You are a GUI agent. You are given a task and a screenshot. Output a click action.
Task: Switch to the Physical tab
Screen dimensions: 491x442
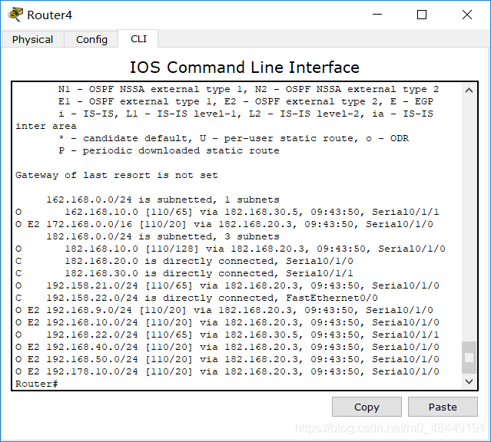pyautogui.click(x=32, y=39)
